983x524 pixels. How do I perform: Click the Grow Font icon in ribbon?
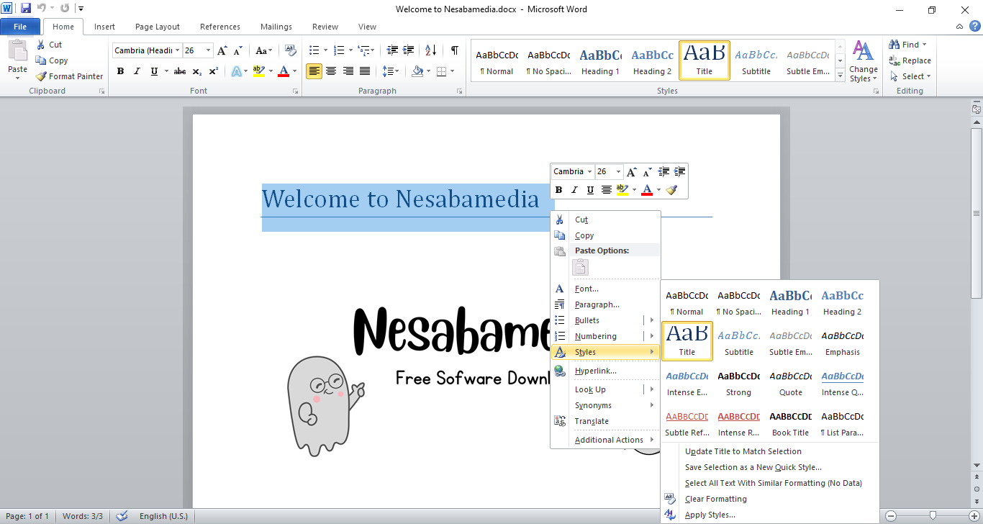click(222, 50)
